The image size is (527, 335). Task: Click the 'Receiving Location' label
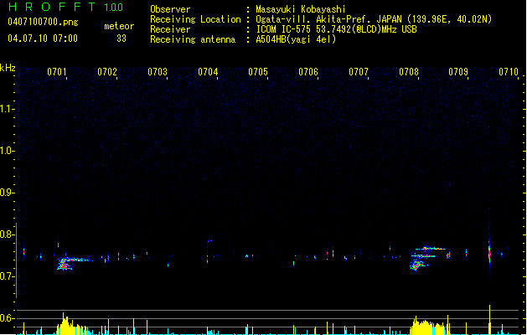[195, 19]
